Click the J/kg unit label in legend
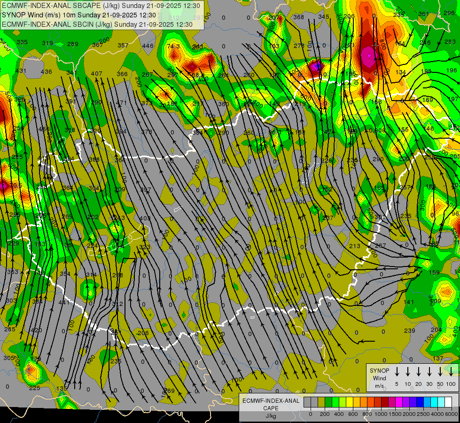 pos(271,416)
